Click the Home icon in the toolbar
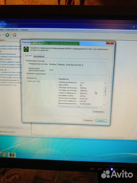The height and width of the screenshot is (183, 137). pyautogui.click(x=15, y=35)
